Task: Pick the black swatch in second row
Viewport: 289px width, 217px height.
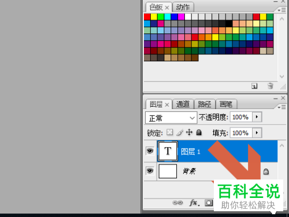Action: coord(229,24)
